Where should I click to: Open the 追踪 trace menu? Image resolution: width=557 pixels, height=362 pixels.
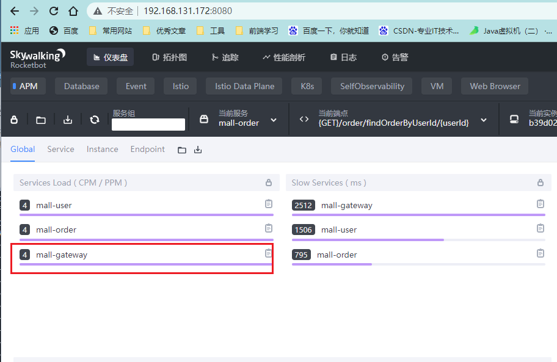(225, 57)
